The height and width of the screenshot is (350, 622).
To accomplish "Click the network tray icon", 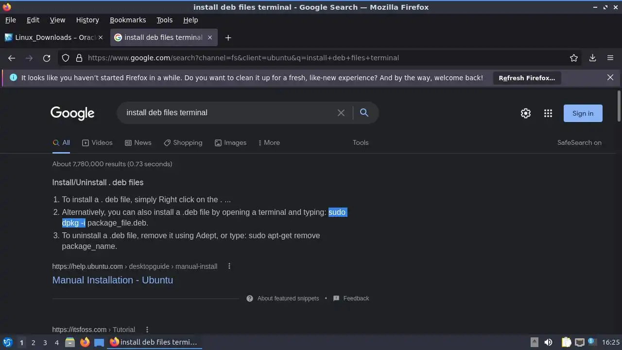I will (580, 342).
